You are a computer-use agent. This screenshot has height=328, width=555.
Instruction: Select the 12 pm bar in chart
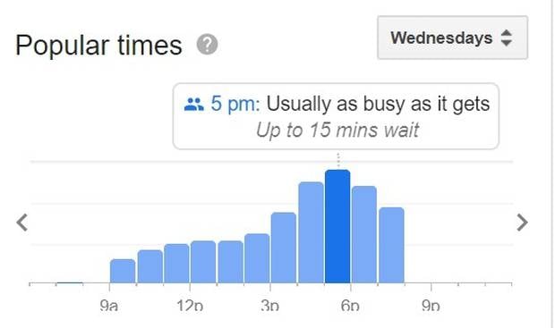pyautogui.click(x=203, y=262)
